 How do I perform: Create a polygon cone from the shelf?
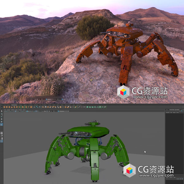12,107
